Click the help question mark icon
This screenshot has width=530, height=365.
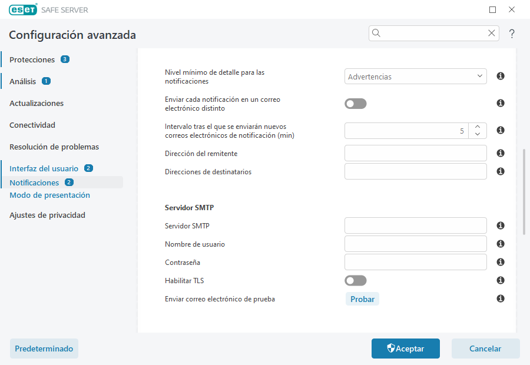pyautogui.click(x=511, y=34)
